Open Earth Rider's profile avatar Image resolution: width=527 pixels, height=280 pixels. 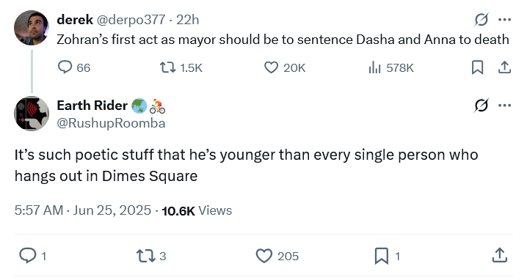point(32,114)
